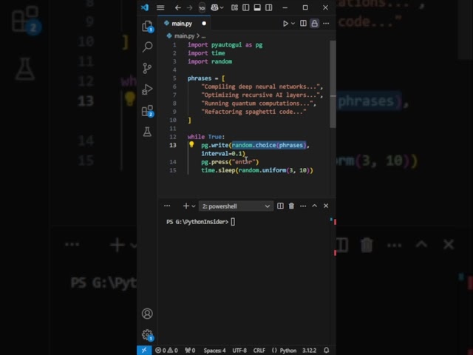This screenshot has height=355, width=473.
Task: Open the Accounts menu
Action: (x=147, y=314)
